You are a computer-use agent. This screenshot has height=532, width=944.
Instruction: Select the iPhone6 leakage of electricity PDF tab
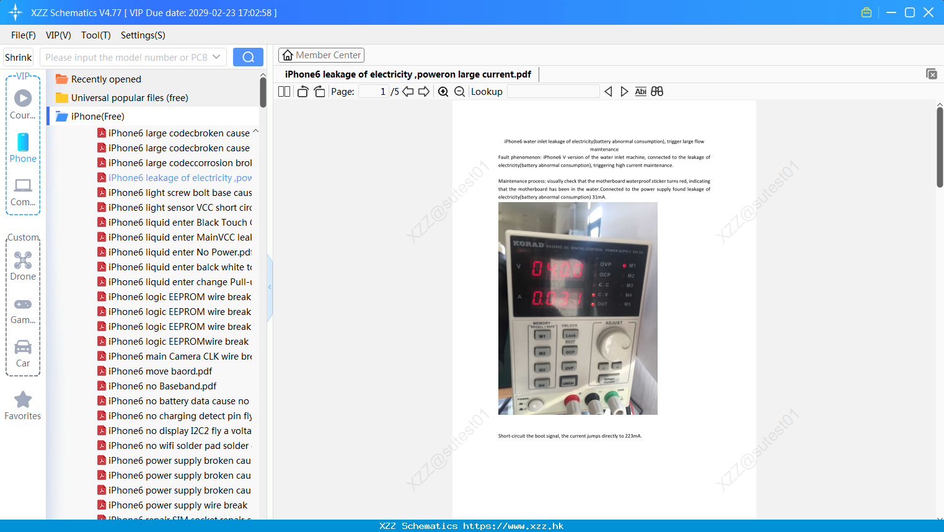pos(408,74)
